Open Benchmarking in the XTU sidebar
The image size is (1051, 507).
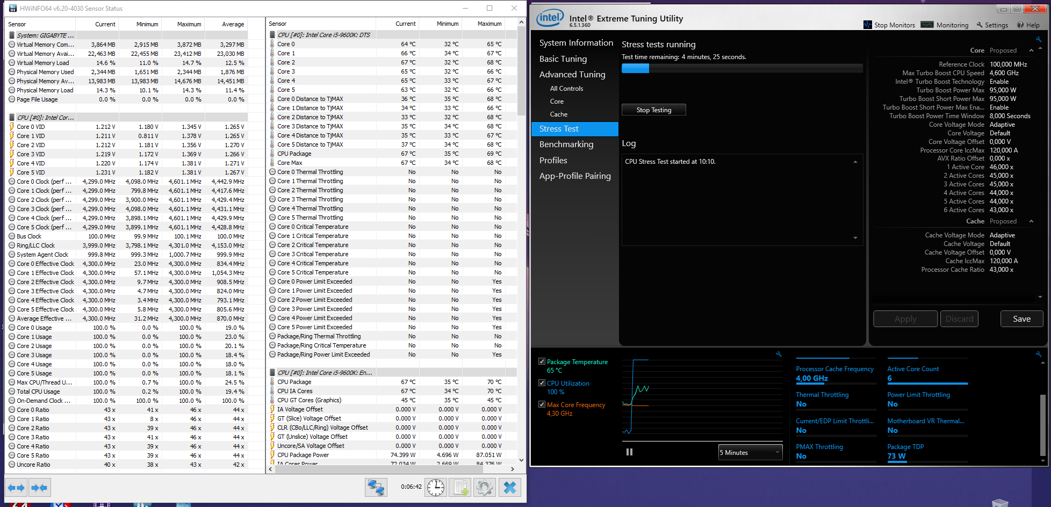click(566, 144)
